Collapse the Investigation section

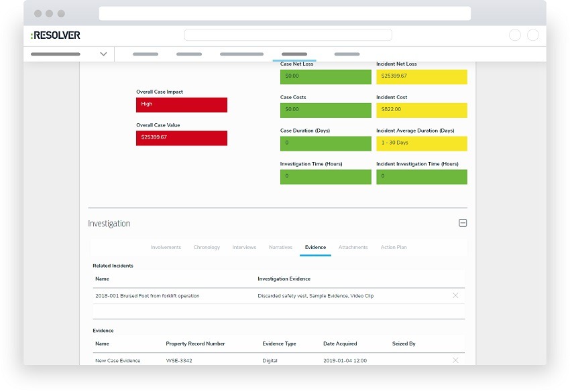pyautogui.click(x=463, y=223)
